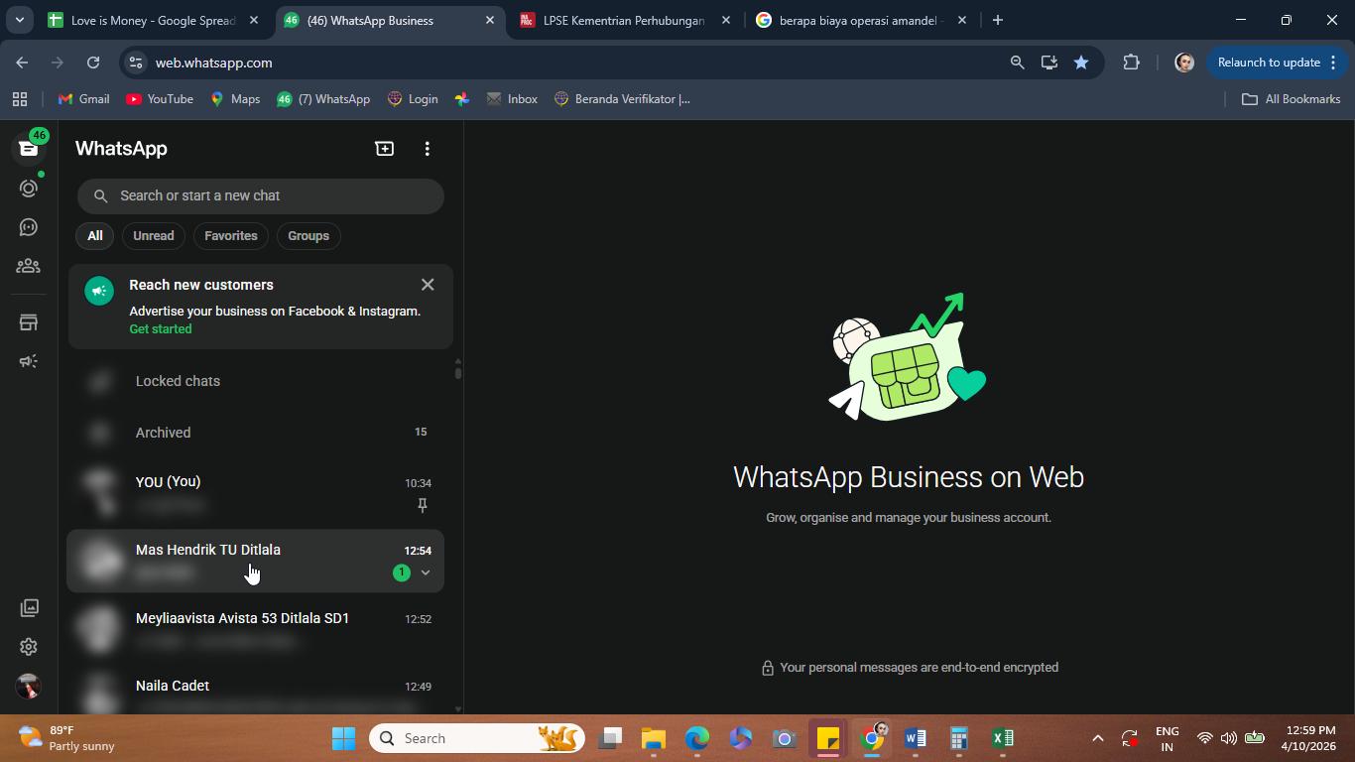This screenshot has width=1355, height=762.
Task: Open the Chrome profile avatar
Action: 1183,63
